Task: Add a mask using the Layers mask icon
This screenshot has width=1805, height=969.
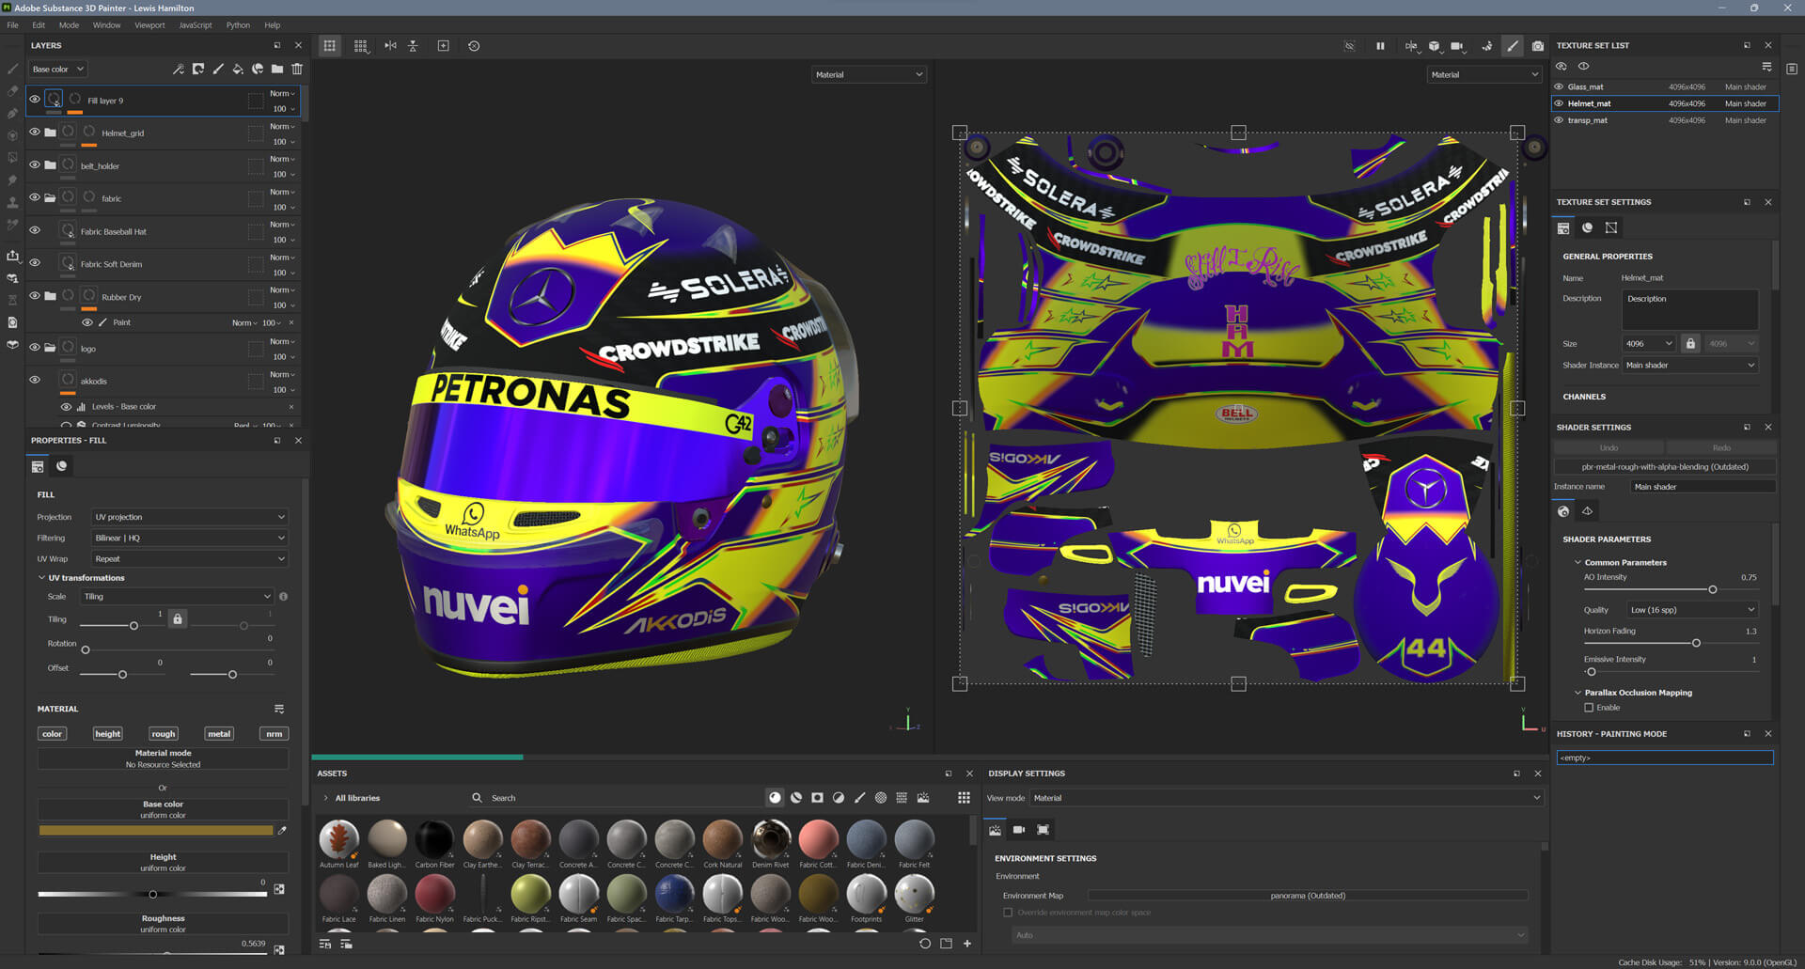Action: point(197,69)
